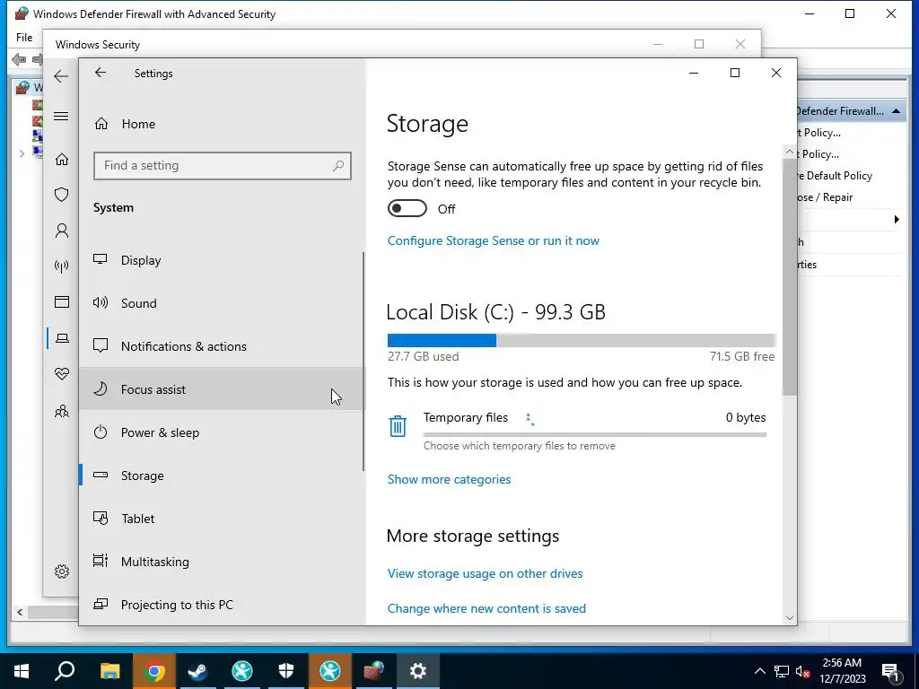Open Notifications & actions settings
919x689 pixels.
point(222,346)
